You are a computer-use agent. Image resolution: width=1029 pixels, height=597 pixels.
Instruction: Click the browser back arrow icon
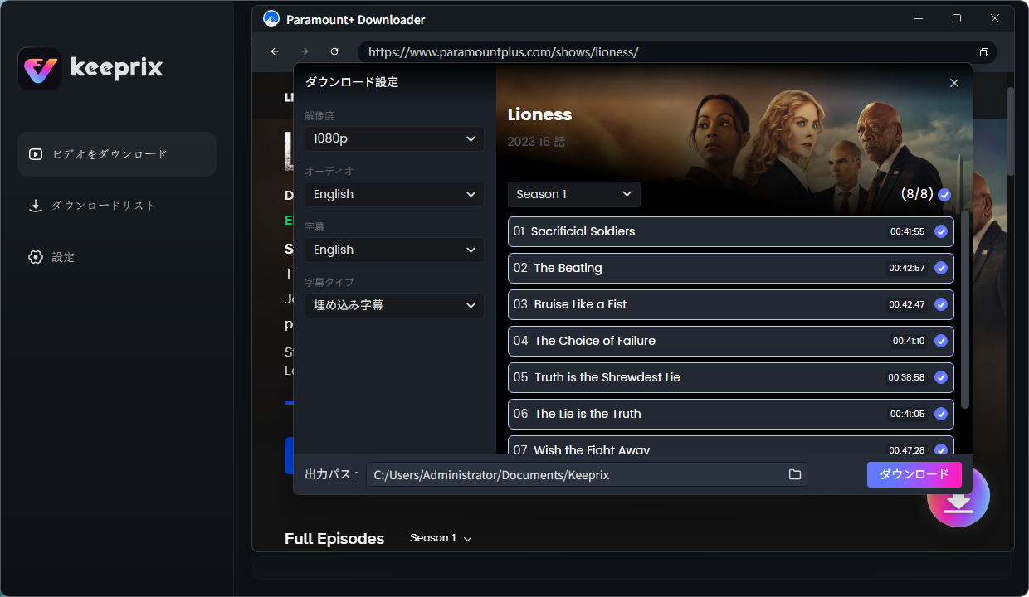(x=275, y=51)
